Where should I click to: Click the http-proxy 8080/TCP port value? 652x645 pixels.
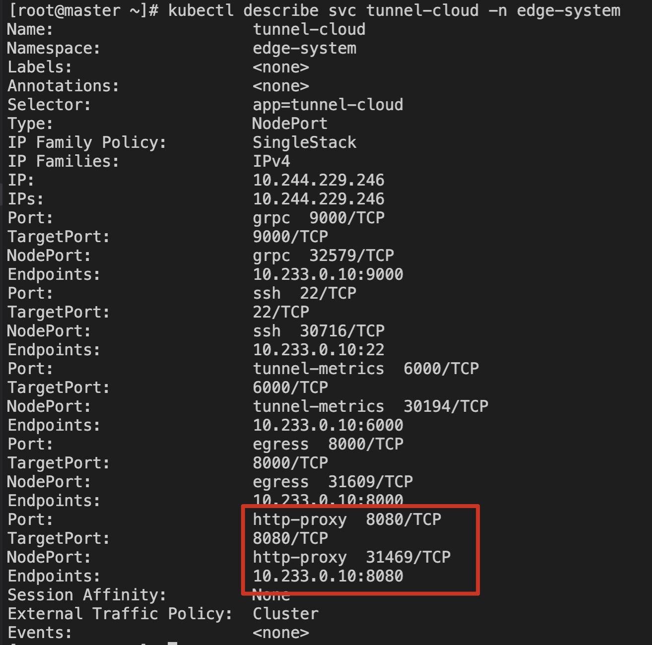(x=347, y=519)
